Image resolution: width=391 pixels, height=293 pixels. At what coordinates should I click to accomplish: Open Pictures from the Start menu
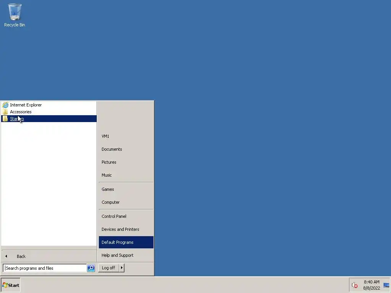click(126, 162)
